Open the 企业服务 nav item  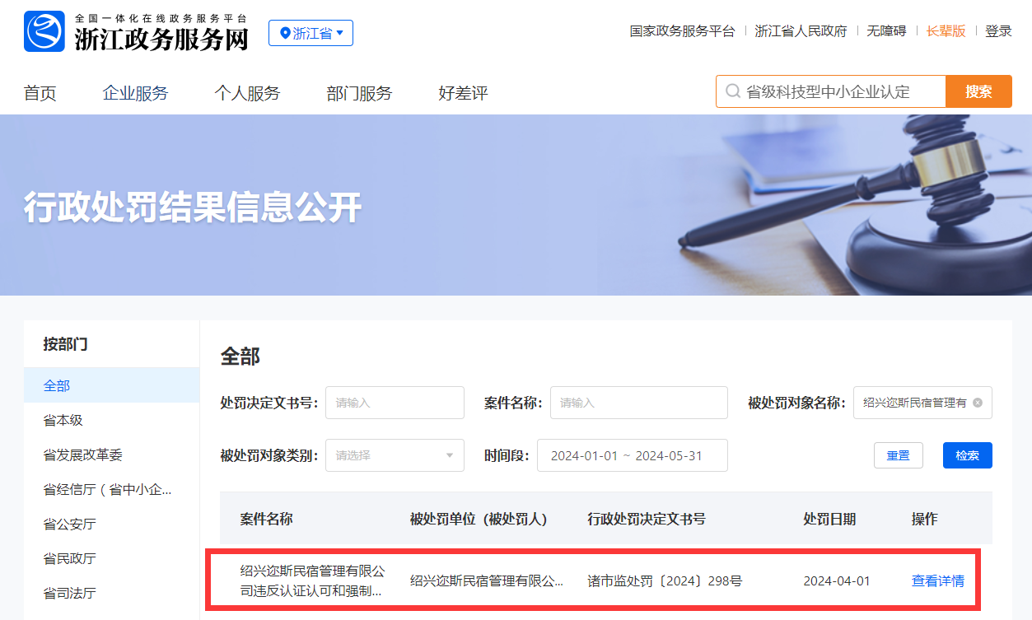pos(135,93)
